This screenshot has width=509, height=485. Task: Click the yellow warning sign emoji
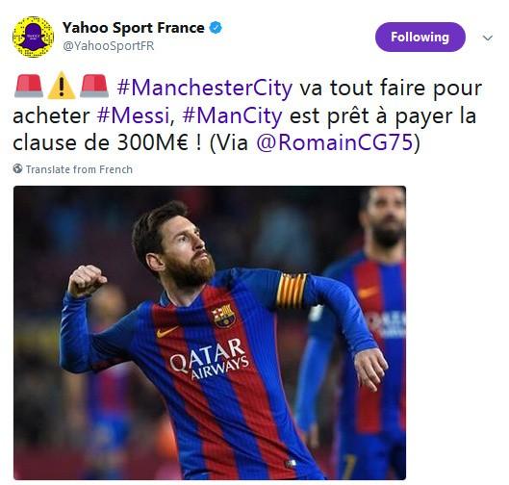(x=62, y=86)
